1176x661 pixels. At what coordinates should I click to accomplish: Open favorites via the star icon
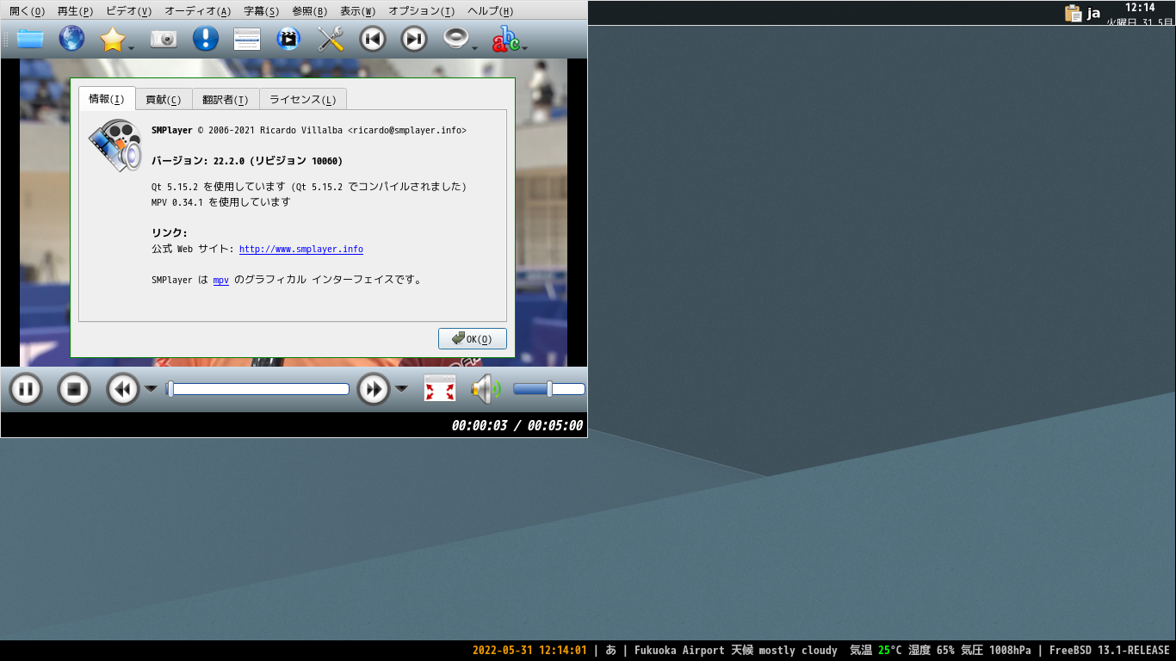113,39
